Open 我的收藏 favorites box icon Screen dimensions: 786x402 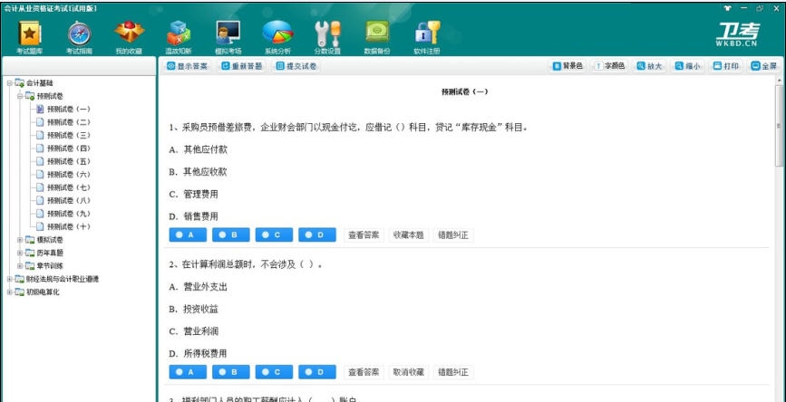point(129,37)
